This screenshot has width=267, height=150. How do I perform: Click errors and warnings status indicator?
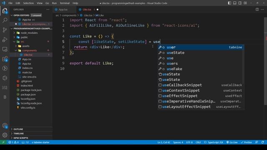[13, 142]
